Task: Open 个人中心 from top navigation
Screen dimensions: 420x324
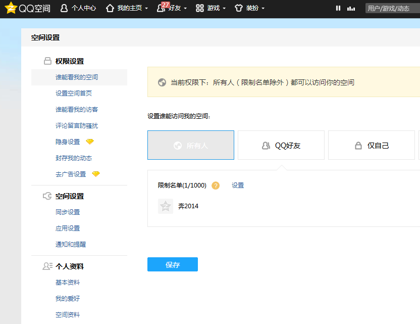Action: (78, 8)
